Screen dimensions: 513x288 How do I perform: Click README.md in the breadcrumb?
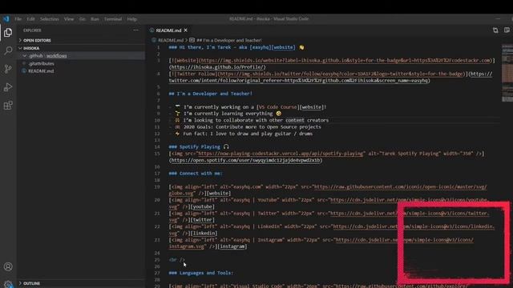[171, 40]
